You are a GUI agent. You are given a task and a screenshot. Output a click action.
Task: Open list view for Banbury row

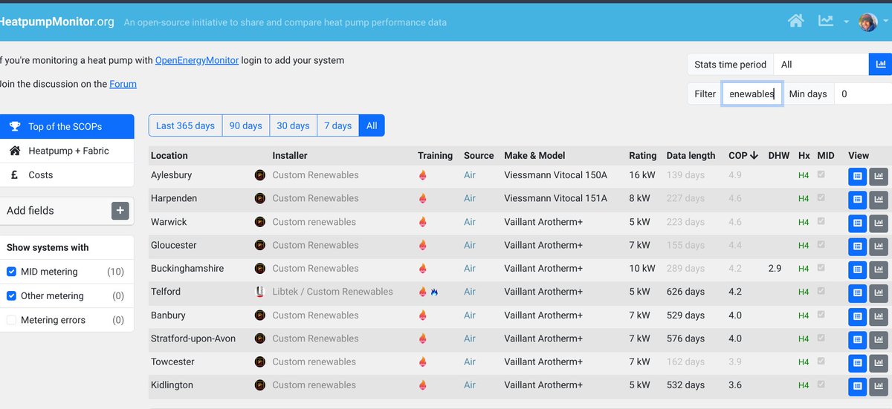pos(857,316)
